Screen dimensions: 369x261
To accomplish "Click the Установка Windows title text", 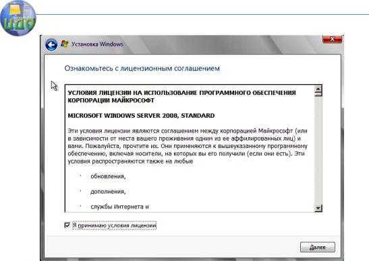I will [97, 44].
